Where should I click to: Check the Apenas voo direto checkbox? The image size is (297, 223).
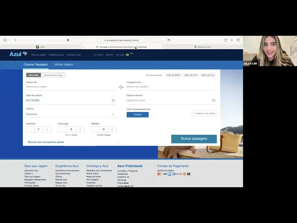(x=194, y=113)
